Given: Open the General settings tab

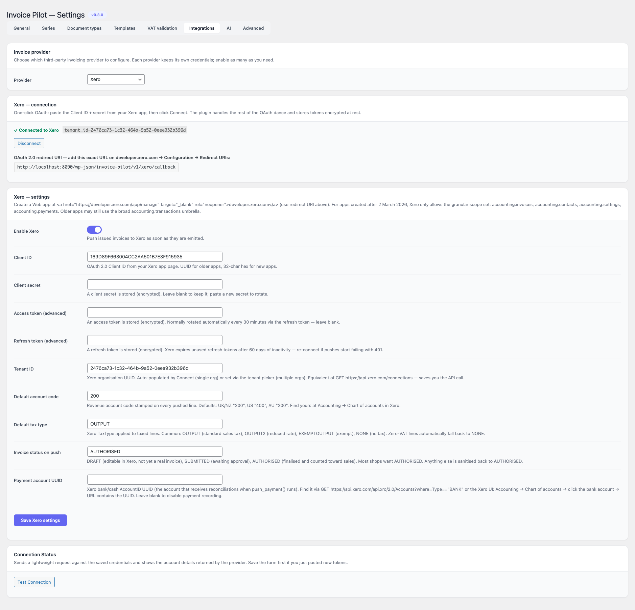Looking at the screenshot, I should [x=22, y=28].
